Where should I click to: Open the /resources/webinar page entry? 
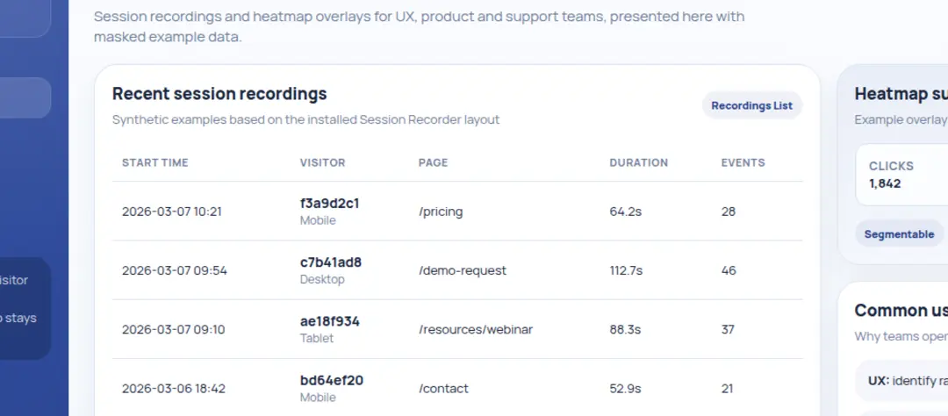coord(476,329)
